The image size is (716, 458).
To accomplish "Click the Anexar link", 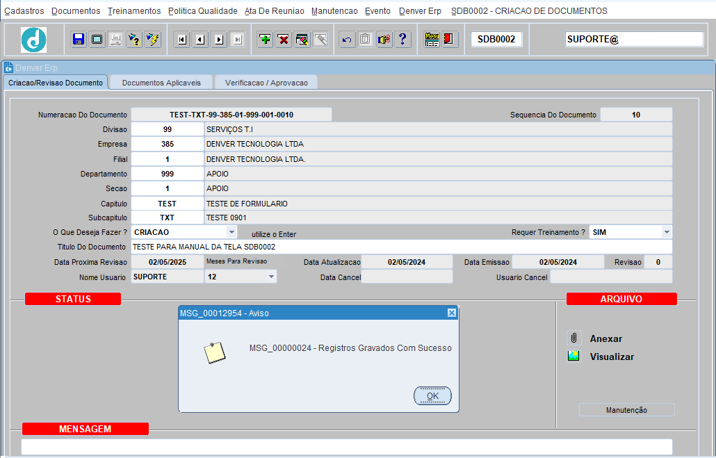I will coord(606,339).
